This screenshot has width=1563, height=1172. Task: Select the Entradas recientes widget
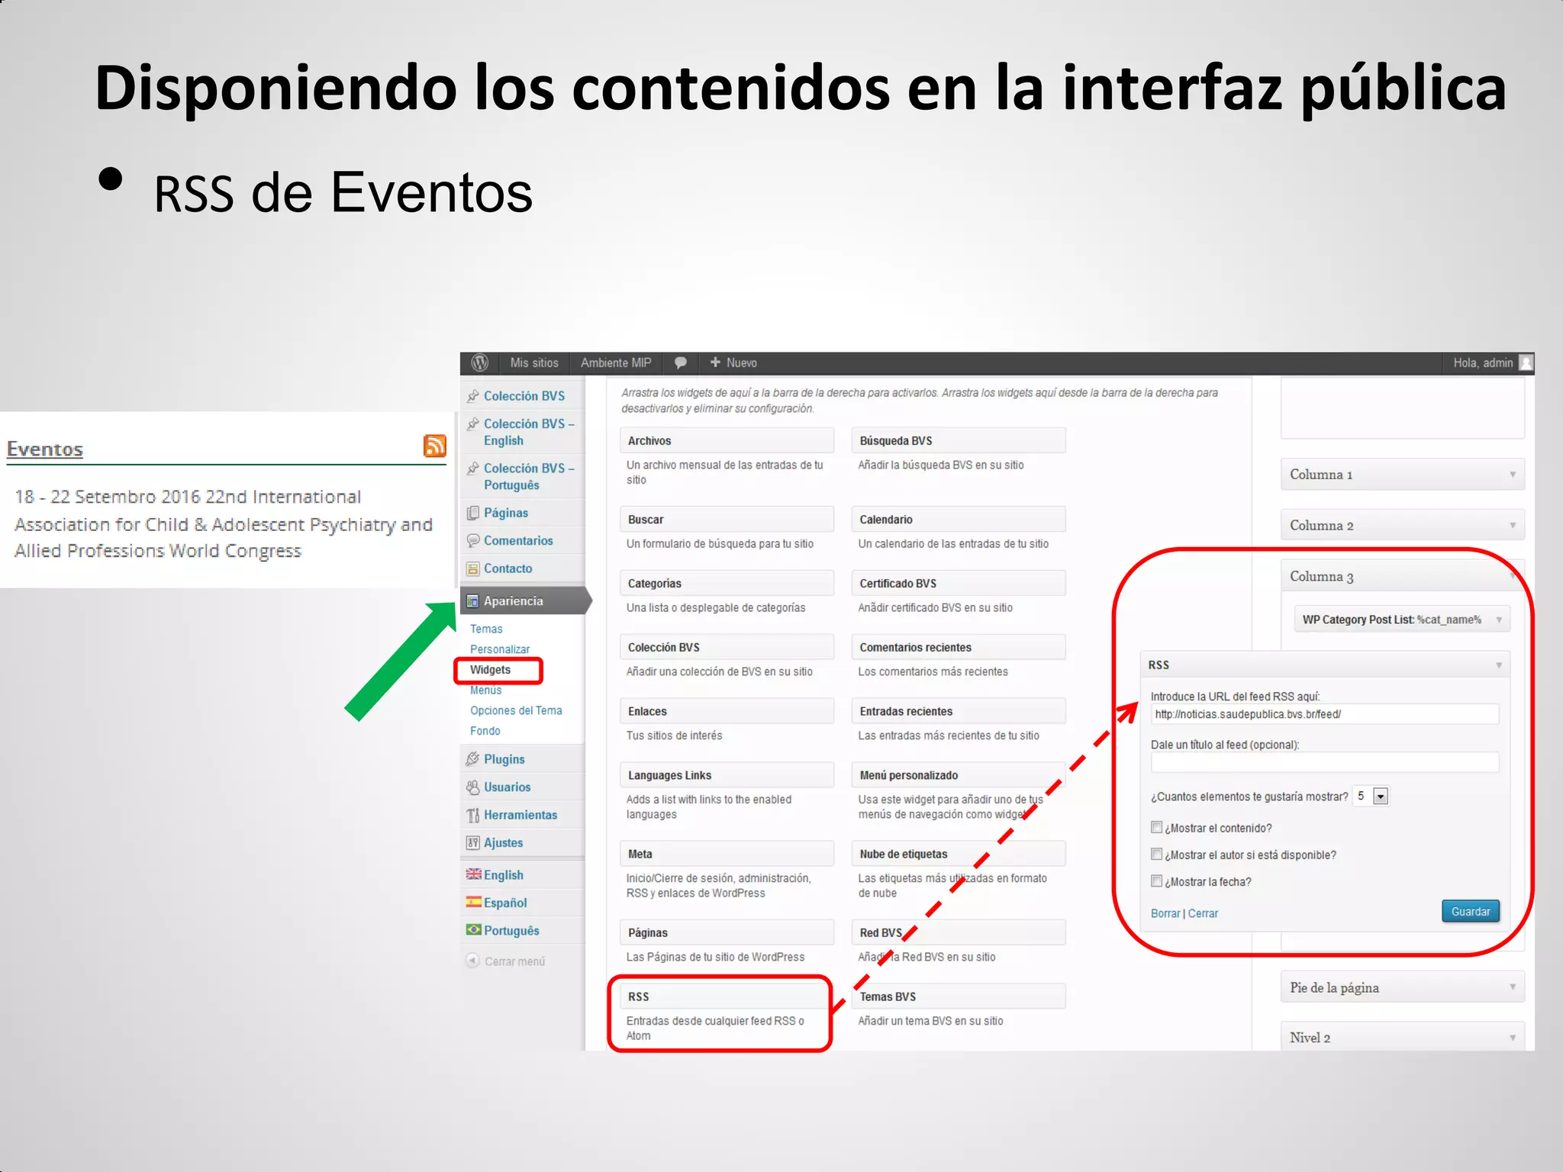click(959, 711)
